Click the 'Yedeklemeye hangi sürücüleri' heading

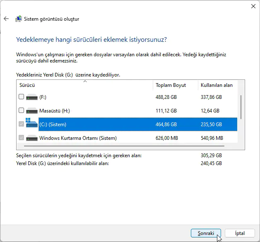(x=91, y=40)
